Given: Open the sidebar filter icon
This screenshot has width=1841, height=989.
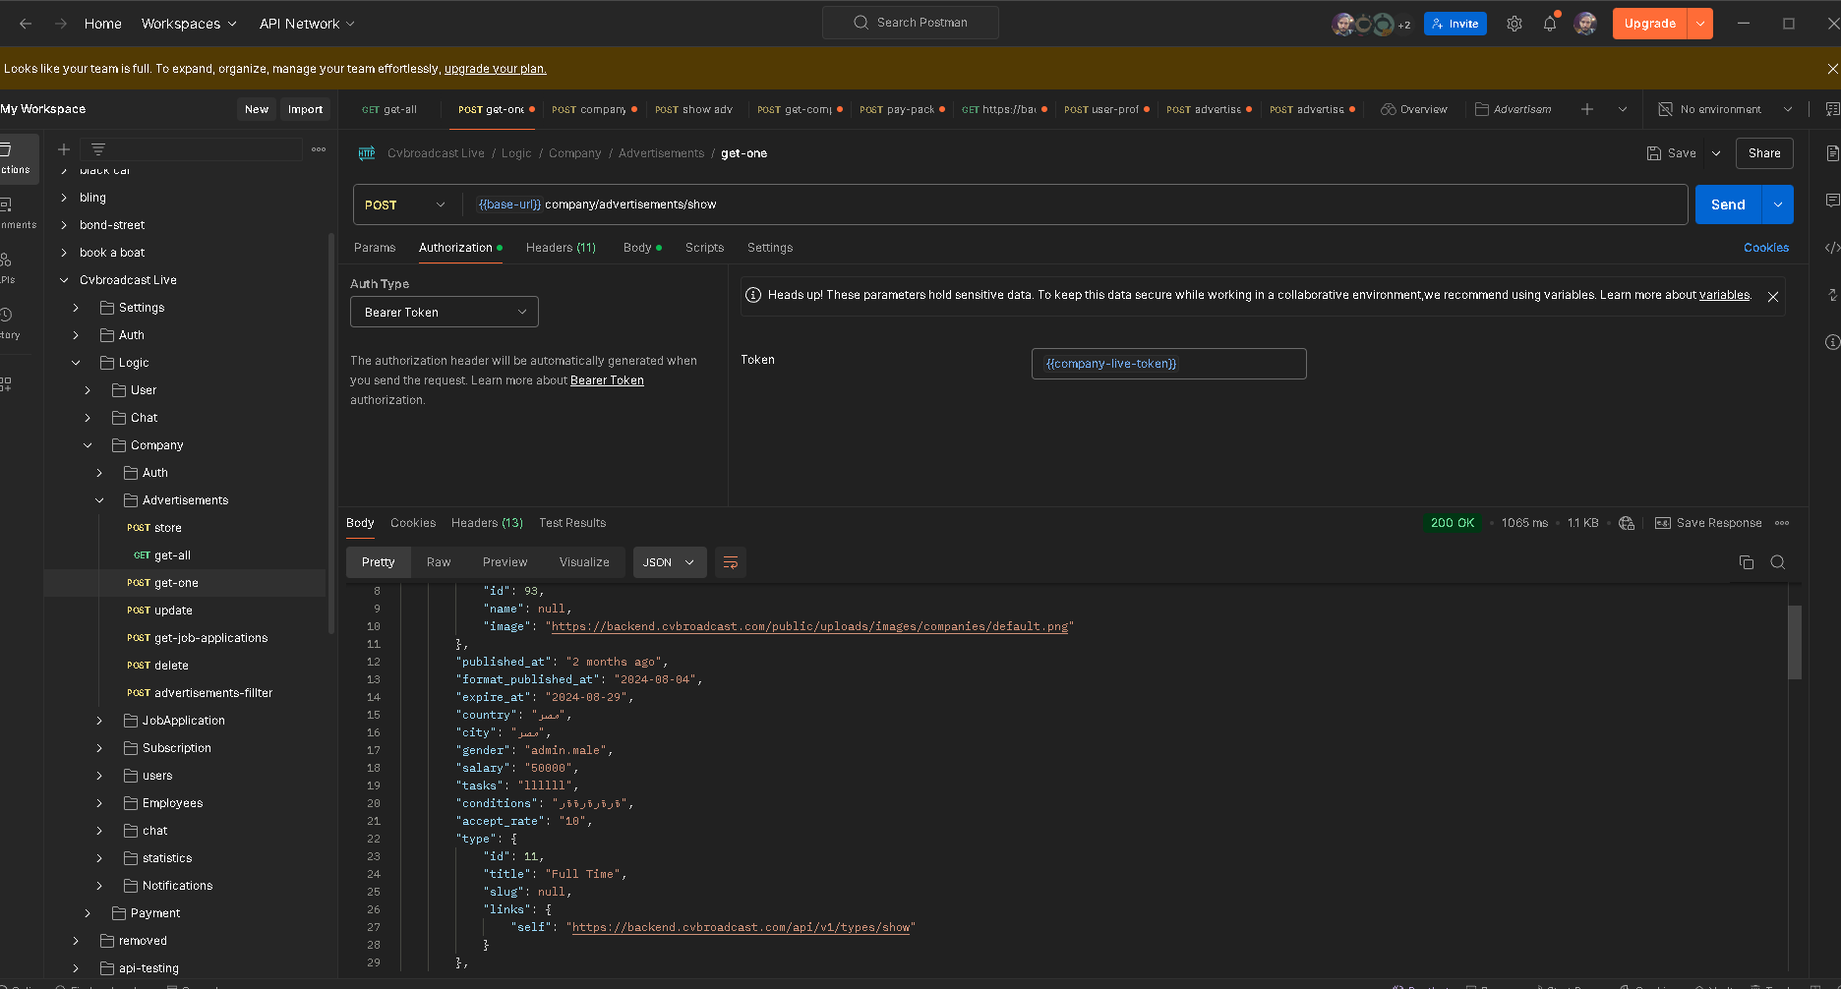Looking at the screenshot, I should [98, 149].
